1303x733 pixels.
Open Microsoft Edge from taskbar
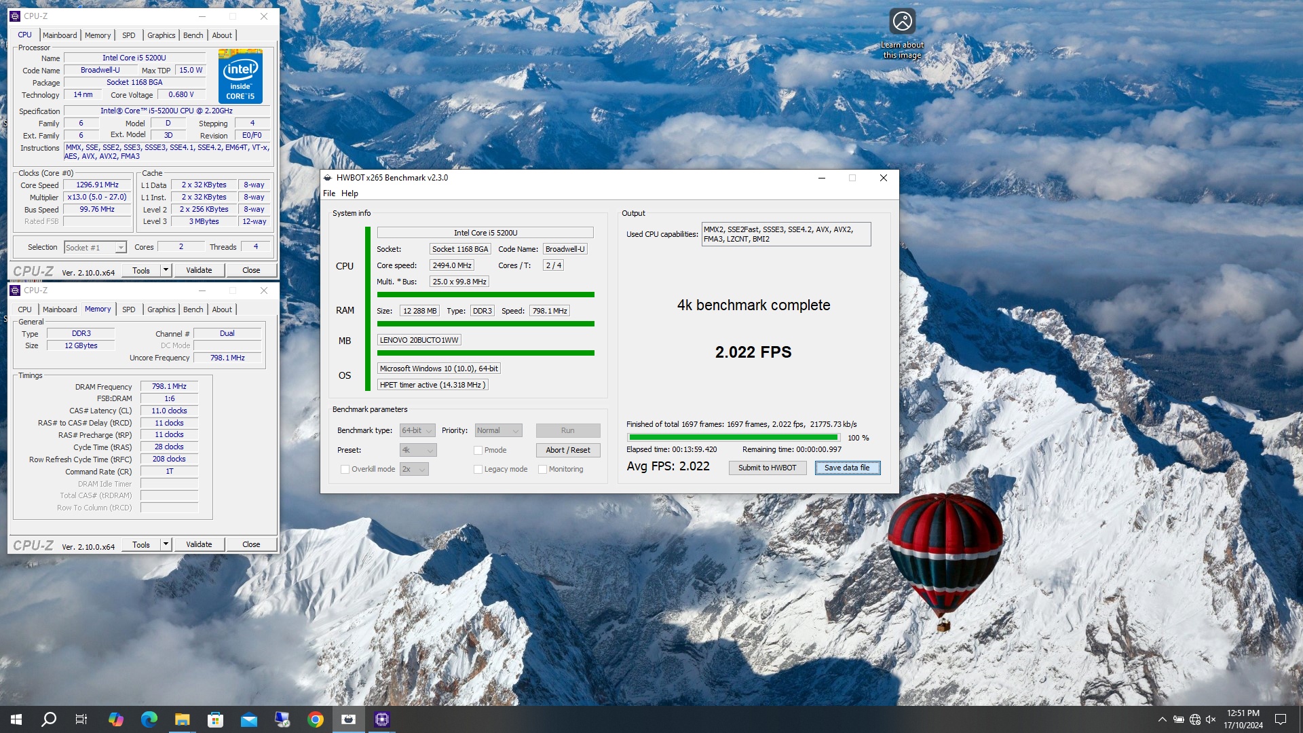(149, 719)
